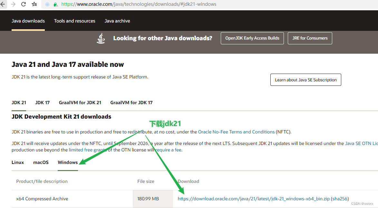Switch to the Linux OS tab

tap(18, 162)
